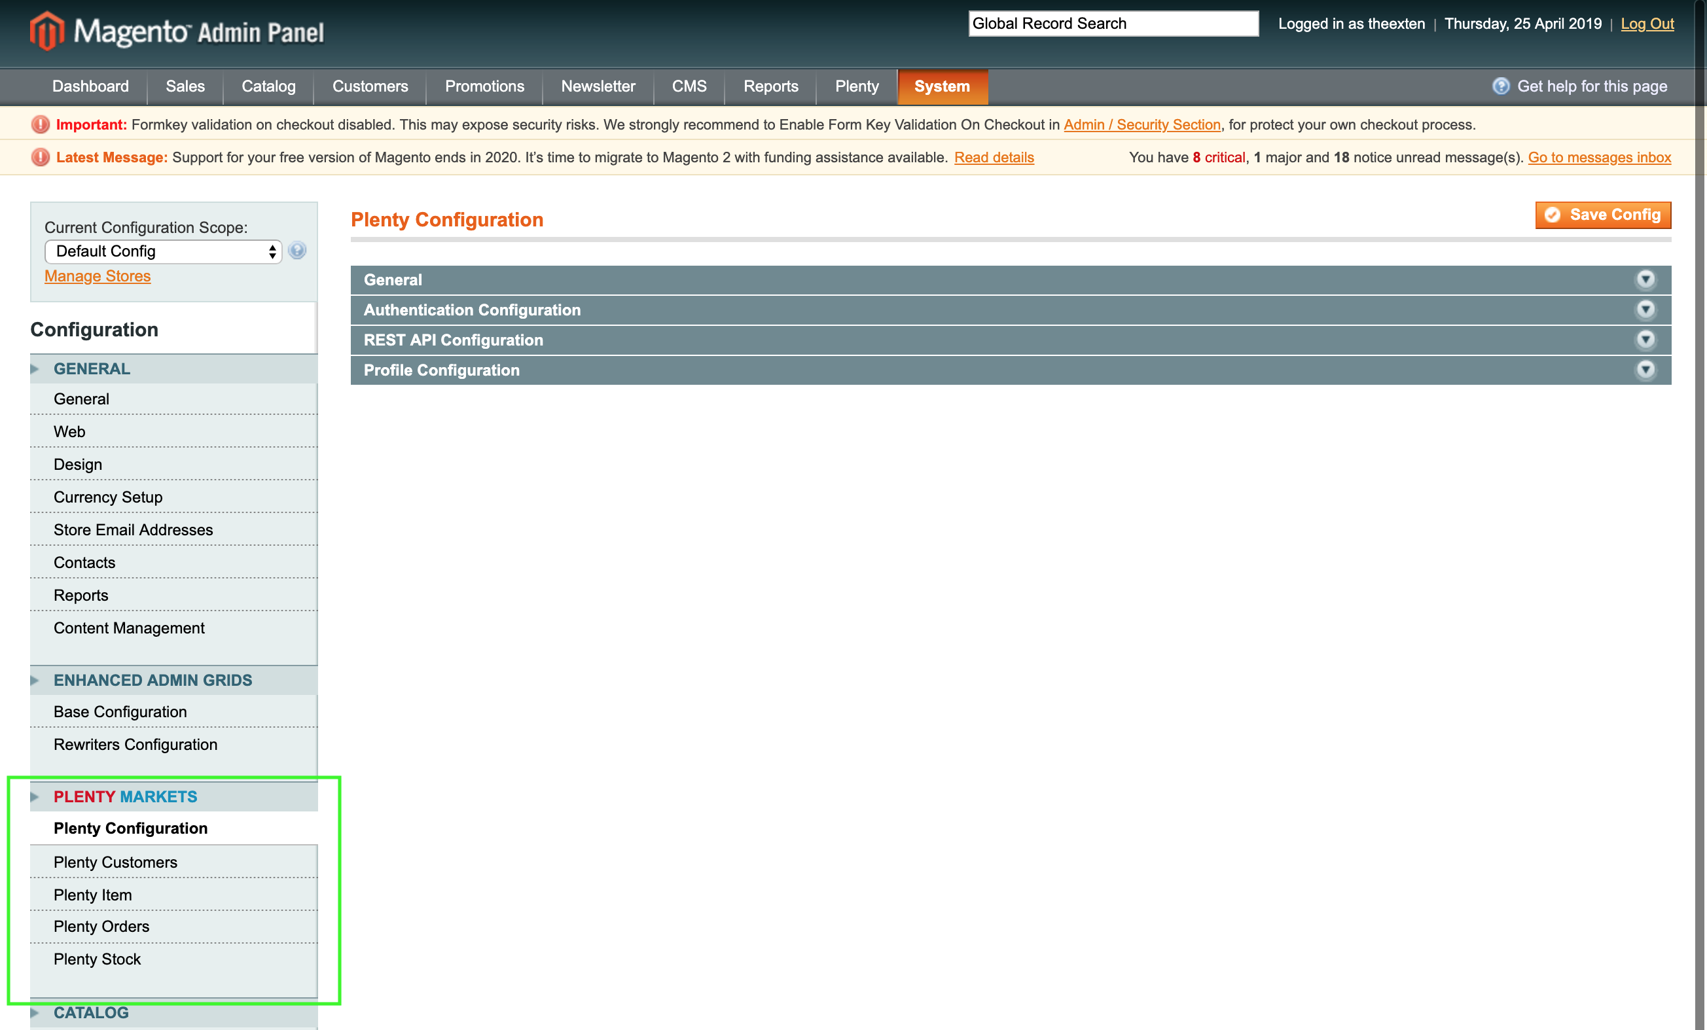Click the Important warning icon
1707x1030 pixels.
(40, 125)
